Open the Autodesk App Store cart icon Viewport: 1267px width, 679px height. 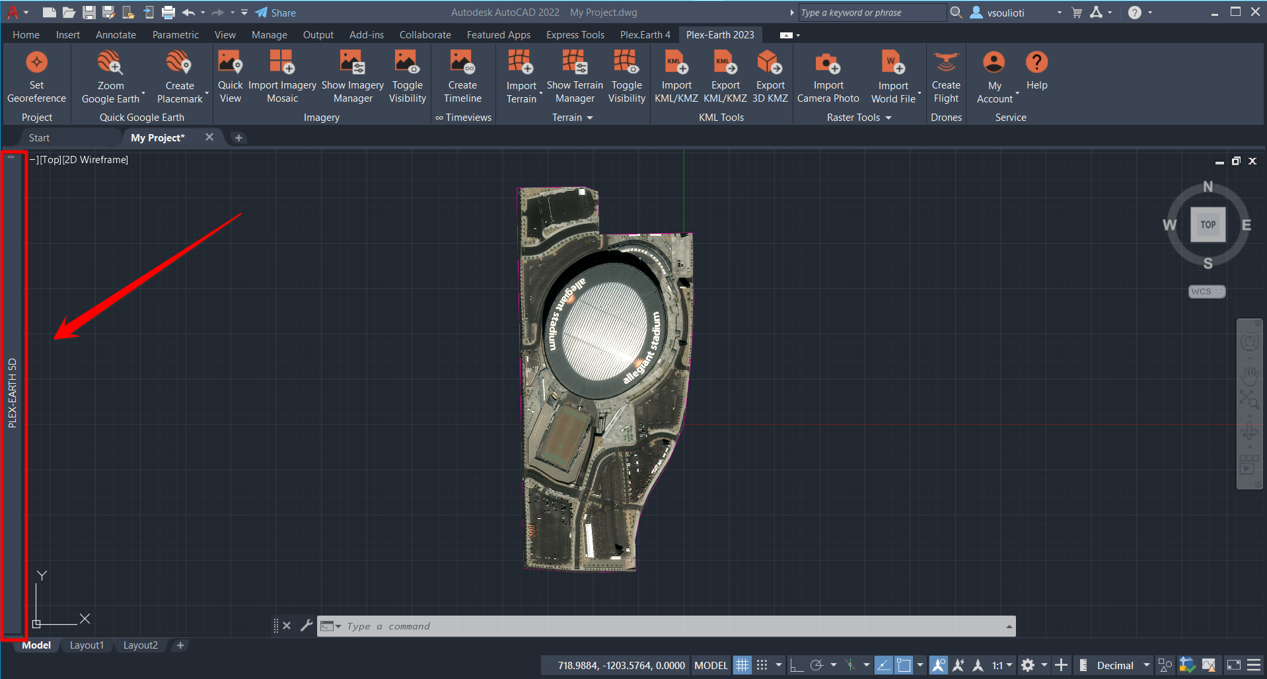(x=1077, y=13)
